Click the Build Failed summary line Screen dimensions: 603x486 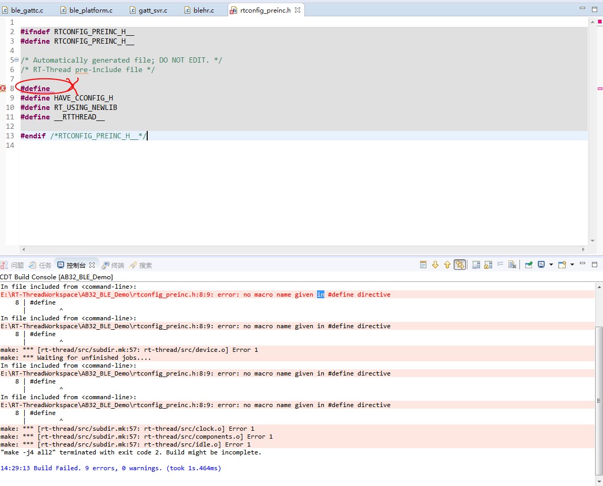(x=111, y=468)
